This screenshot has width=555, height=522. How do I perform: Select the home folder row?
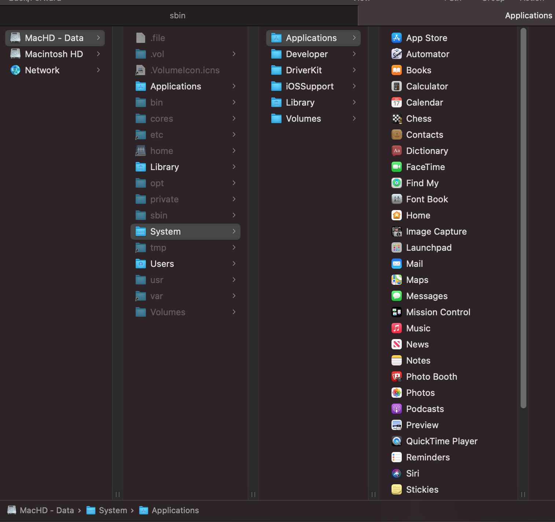pyautogui.click(x=185, y=151)
